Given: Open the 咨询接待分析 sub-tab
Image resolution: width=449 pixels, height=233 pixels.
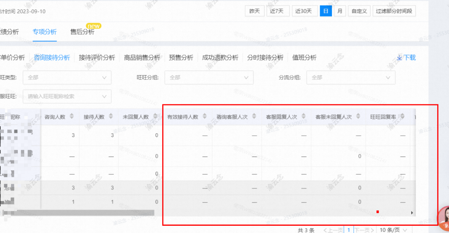Looking at the screenshot, I should click(52, 58).
